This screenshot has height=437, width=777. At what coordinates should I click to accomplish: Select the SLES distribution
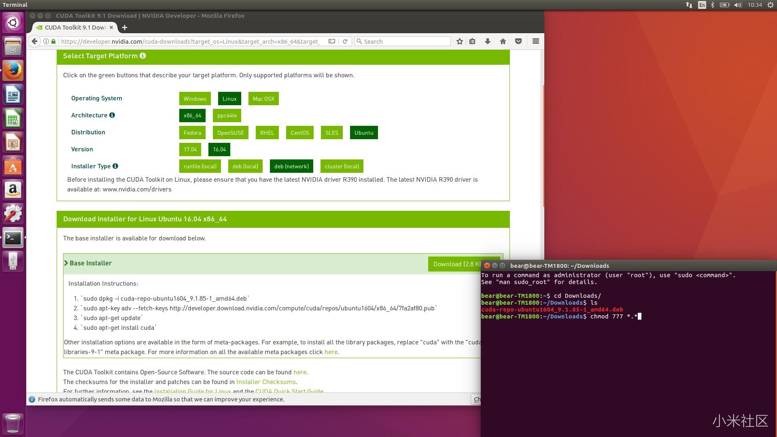[x=332, y=133]
